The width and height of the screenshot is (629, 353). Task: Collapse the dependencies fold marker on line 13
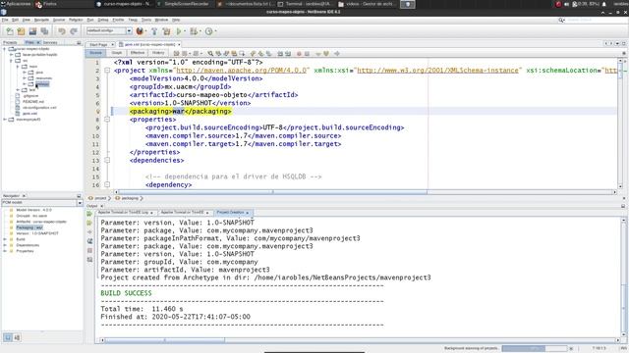pos(107,160)
